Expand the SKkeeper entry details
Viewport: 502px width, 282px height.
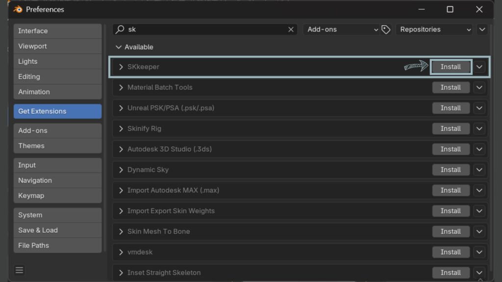coord(121,67)
